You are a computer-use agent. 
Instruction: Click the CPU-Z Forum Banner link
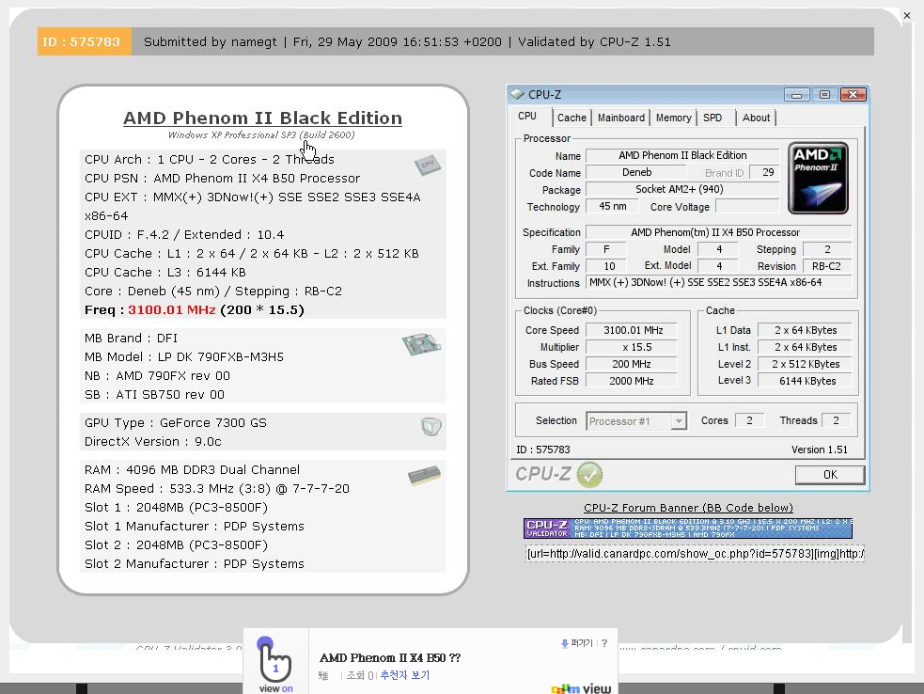click(688, 508)
